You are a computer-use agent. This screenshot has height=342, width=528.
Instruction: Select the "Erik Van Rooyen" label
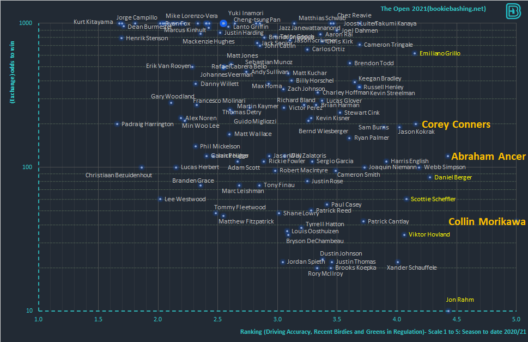(168, 66)
